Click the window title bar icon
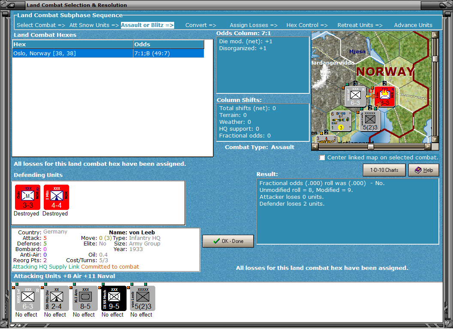The height and width of the screenshot is (329, 453). [12, 5]
